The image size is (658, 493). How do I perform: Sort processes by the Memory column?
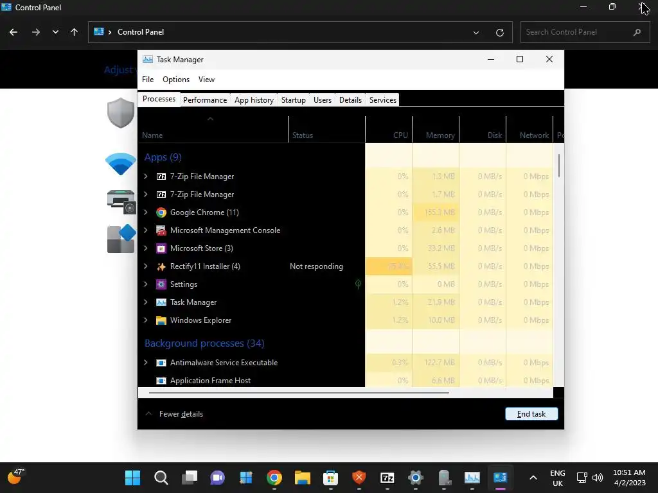click(x=436, y=130)
